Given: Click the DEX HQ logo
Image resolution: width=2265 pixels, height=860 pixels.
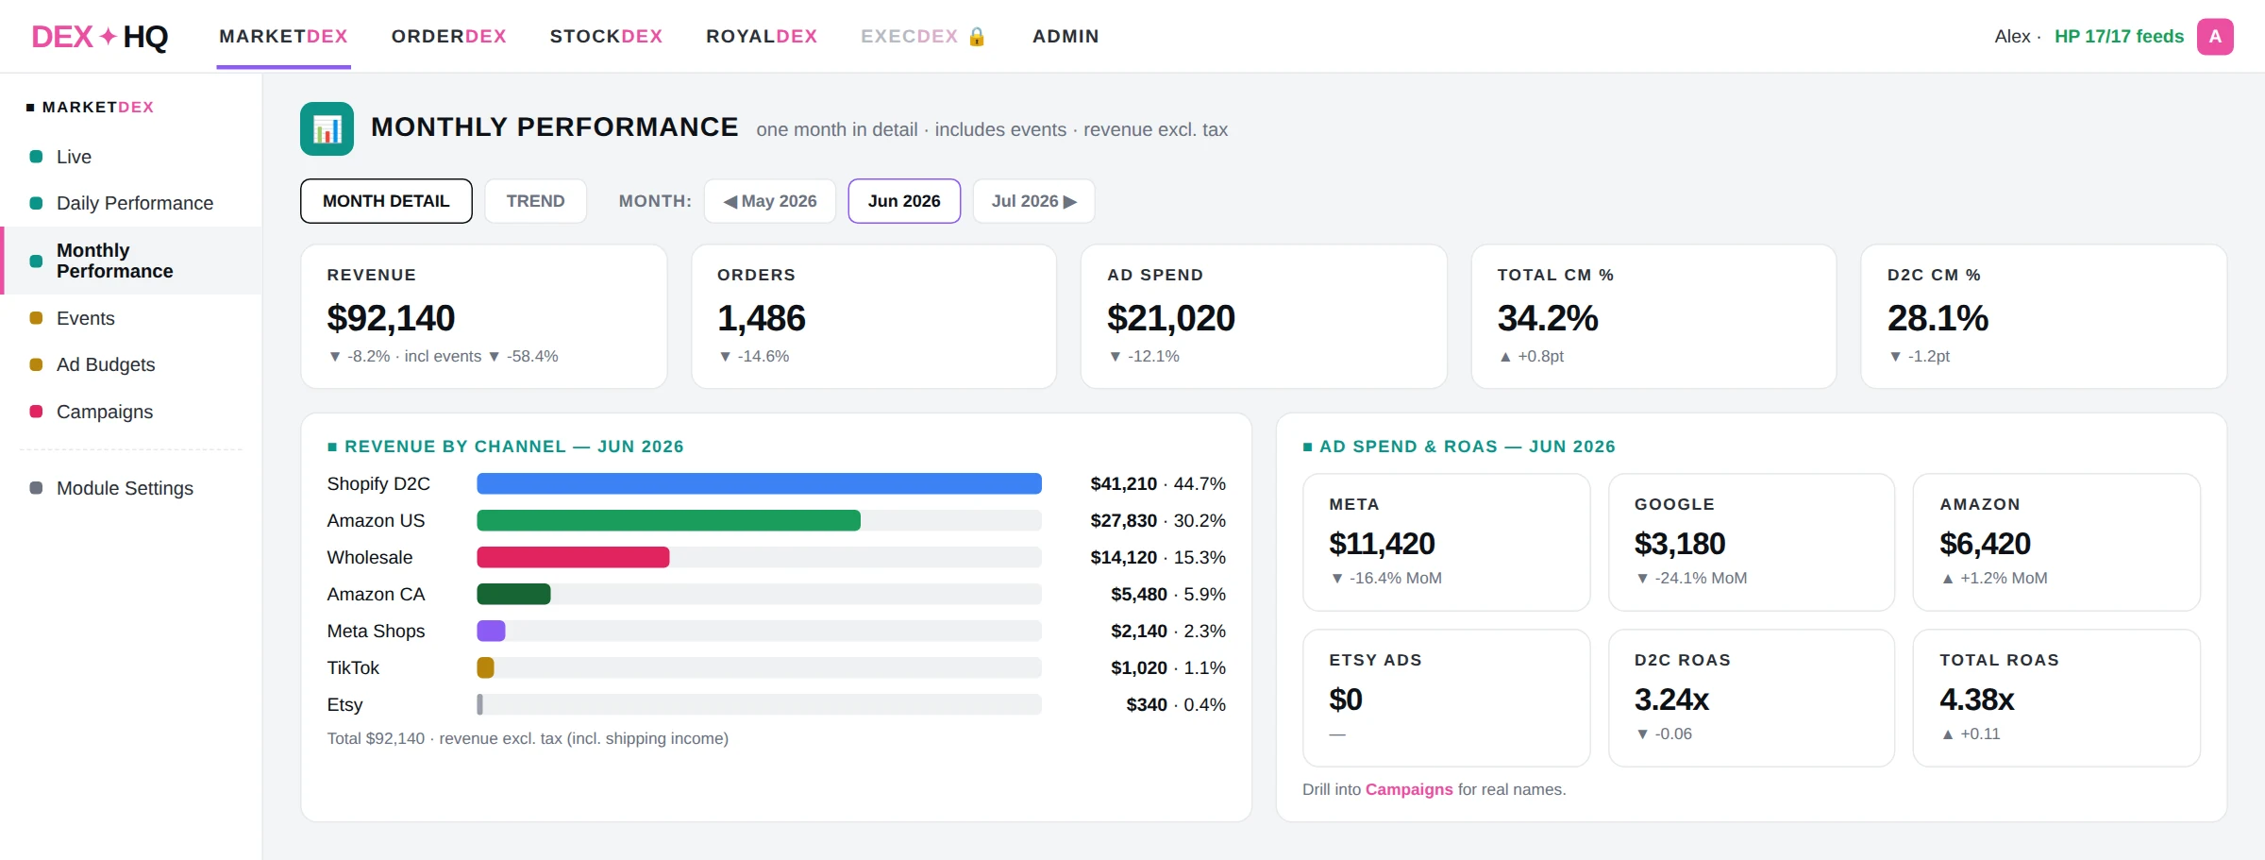Looking at the screenshot, I should coord(99,37).
